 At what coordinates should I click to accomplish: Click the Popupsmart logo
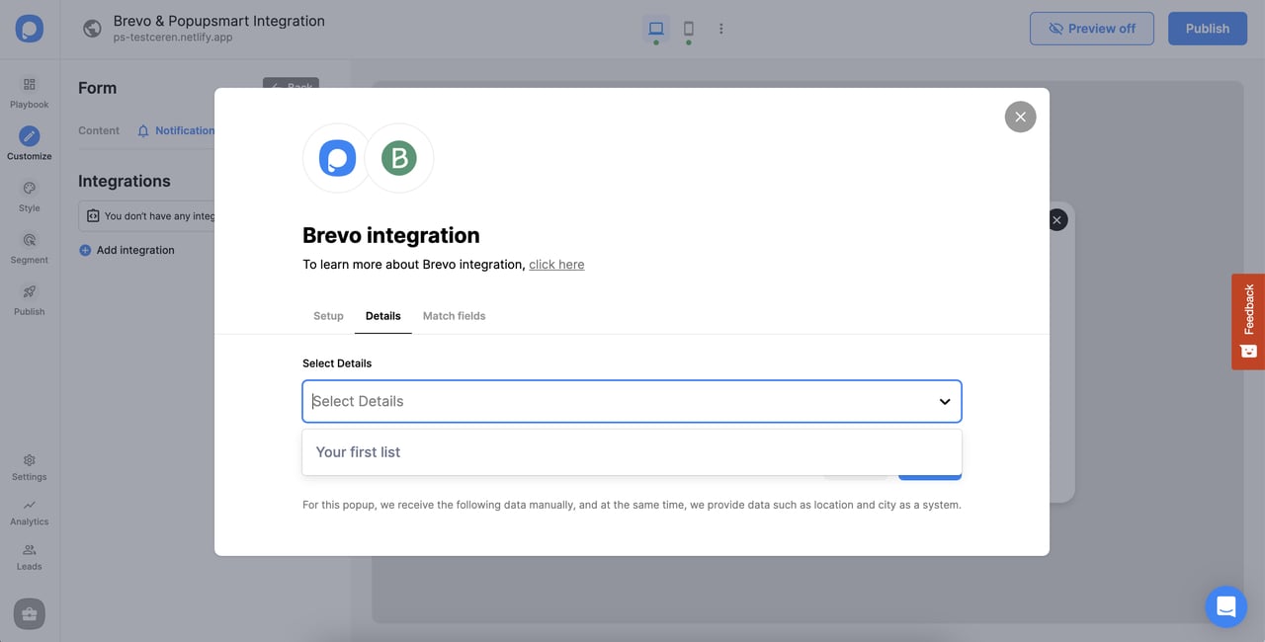29,28
